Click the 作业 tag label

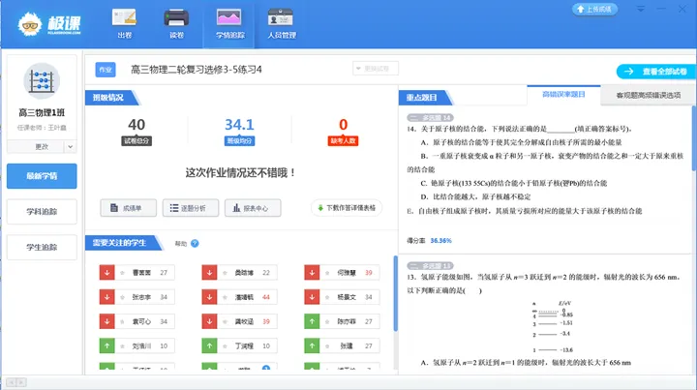tap(106, 70)
